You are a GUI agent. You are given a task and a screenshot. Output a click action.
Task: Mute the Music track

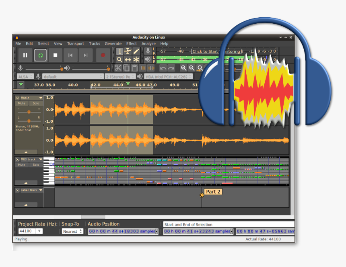[22, 103]
